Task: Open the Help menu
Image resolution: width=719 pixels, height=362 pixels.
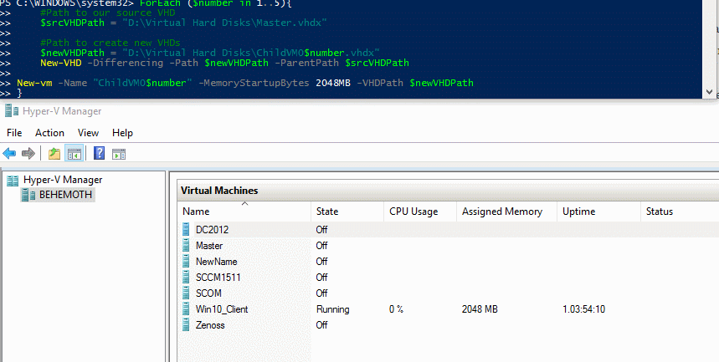Action: tap(122, 133)
